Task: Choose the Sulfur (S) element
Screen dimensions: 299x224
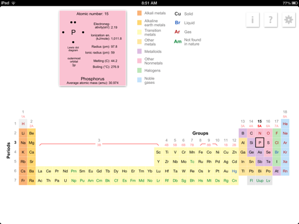Action: pyautogui.click(x=268, y=142)
